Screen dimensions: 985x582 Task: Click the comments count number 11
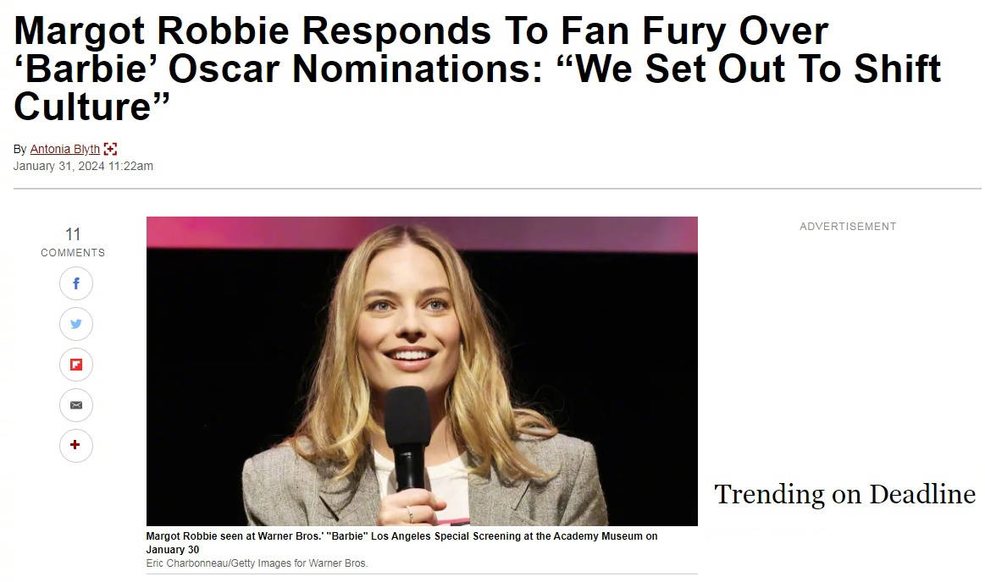click(73, 234)
